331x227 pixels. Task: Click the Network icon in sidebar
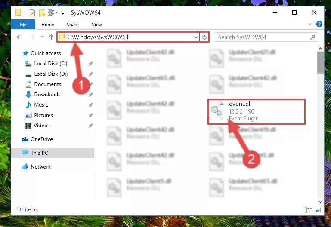25,167
